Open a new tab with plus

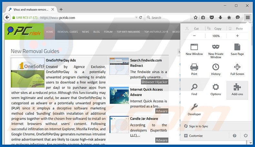click(61, 9)
